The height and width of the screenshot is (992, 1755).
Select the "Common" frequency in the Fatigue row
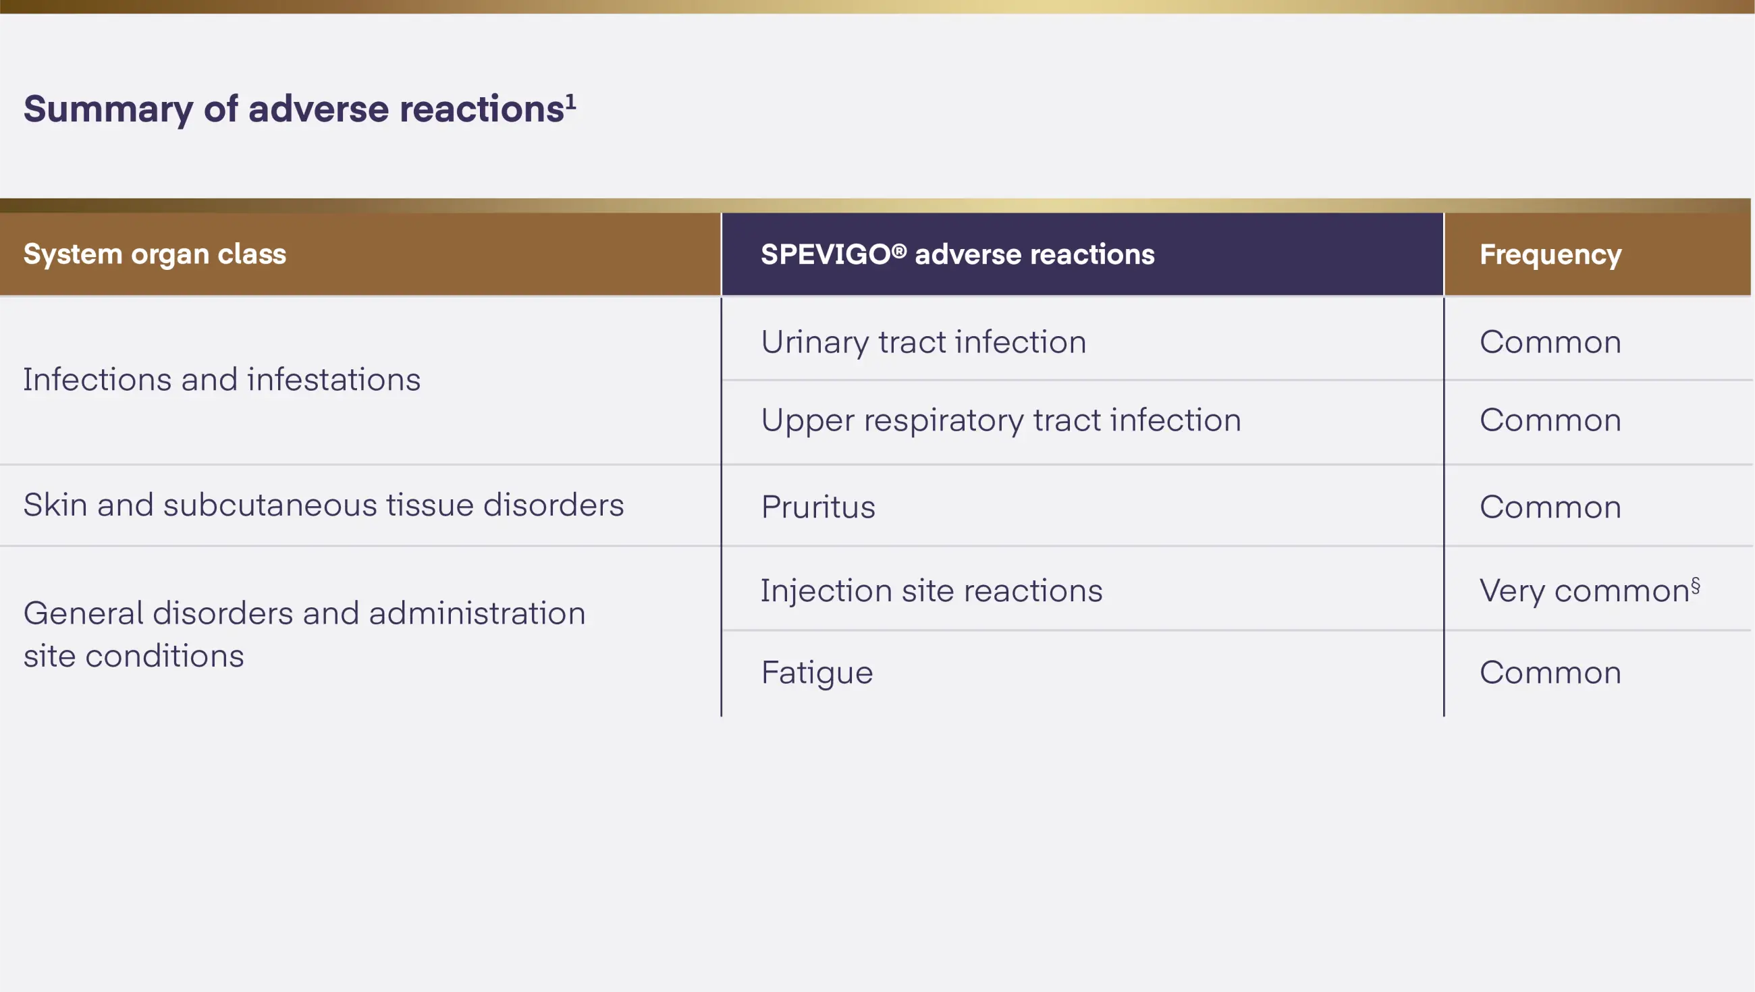click(1550, 672)
